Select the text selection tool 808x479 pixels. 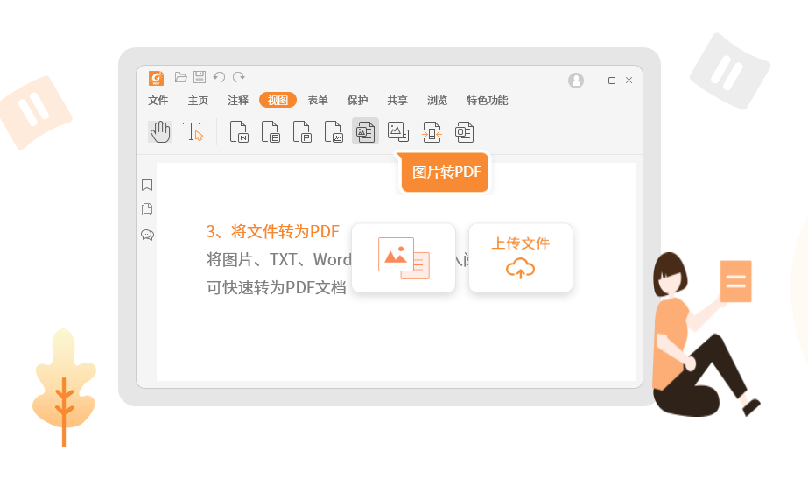click(x=193, y=132)
